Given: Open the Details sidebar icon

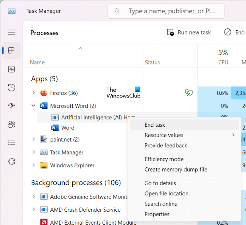Looking at the screenshot, I should [11, 143].
